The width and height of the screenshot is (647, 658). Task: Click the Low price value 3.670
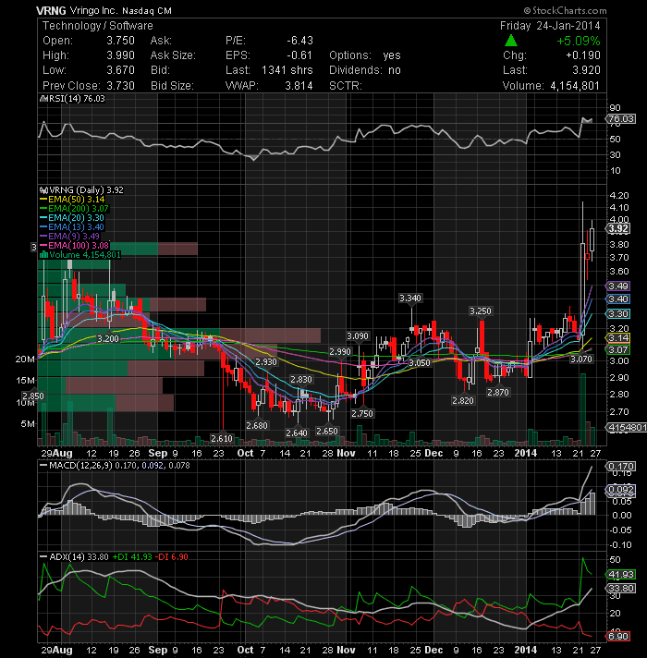120,70
